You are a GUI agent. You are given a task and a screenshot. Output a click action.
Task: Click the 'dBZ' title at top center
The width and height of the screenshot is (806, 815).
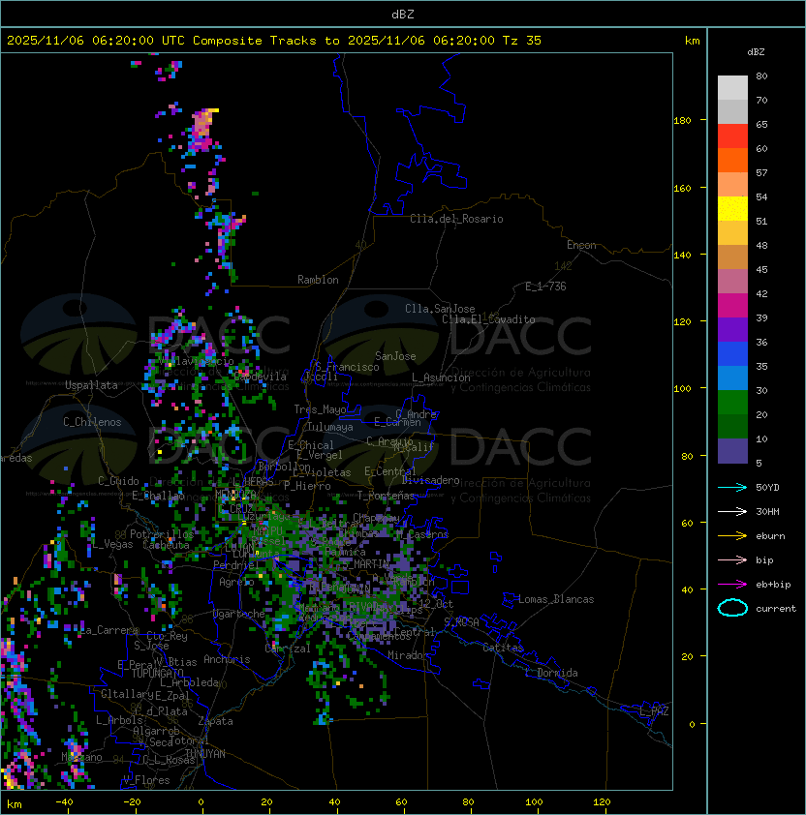coord(403,15)
